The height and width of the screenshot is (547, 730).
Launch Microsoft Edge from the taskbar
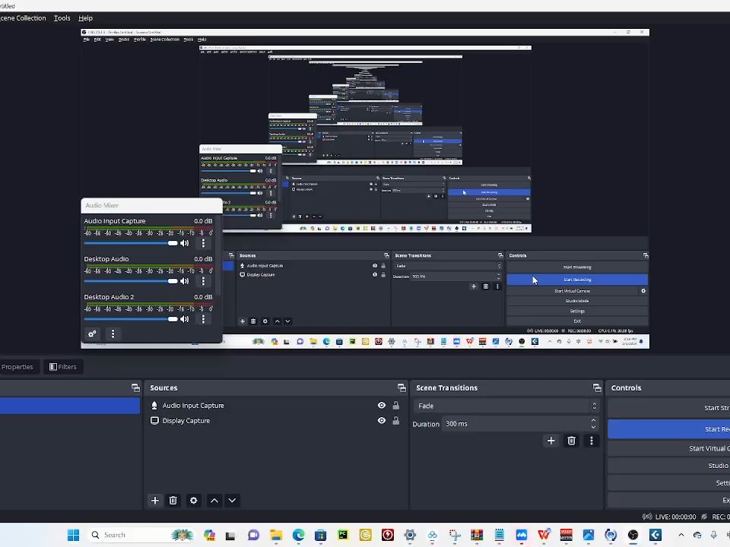[298, 535]
